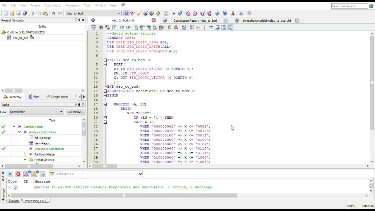Start compilation with the purple play icon
Viewport: 375px width, 211px height.
coord(174,13)
